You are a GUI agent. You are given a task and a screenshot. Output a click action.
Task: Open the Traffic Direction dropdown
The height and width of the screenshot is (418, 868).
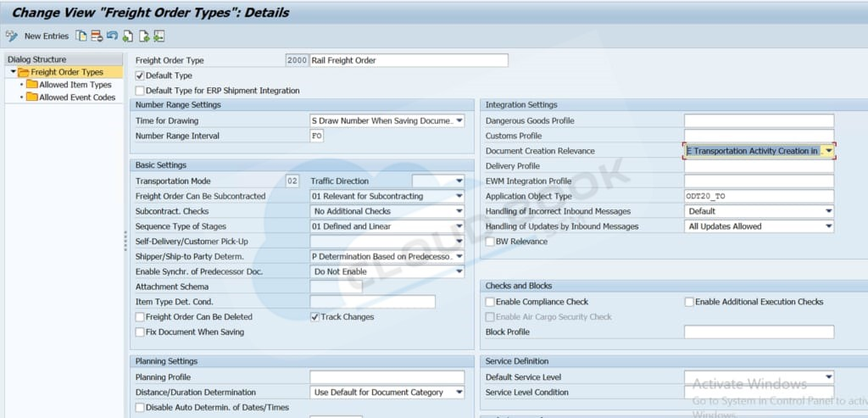click(459, 181)
